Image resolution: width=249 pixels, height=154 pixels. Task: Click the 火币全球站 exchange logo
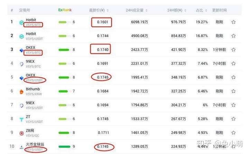21,147
